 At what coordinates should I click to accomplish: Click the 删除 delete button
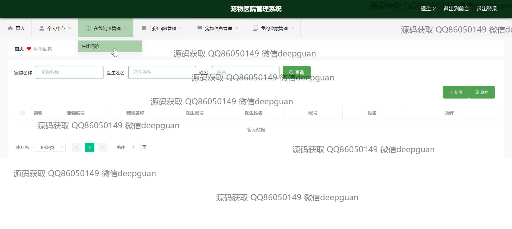coord(482,92)
